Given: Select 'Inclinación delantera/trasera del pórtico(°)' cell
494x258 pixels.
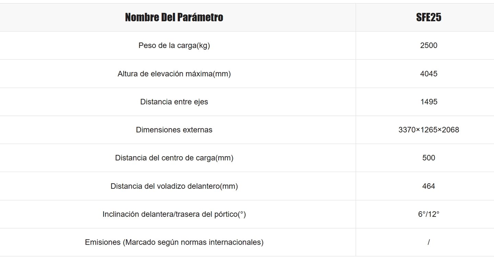Looking at the screenshot, I should [174, 214].
